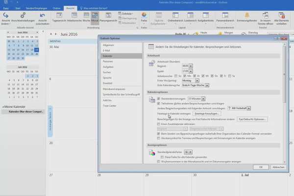Open Beginnt time dropdown
Viewport: 294px width, 196px height.
click(x=191, y=66)
